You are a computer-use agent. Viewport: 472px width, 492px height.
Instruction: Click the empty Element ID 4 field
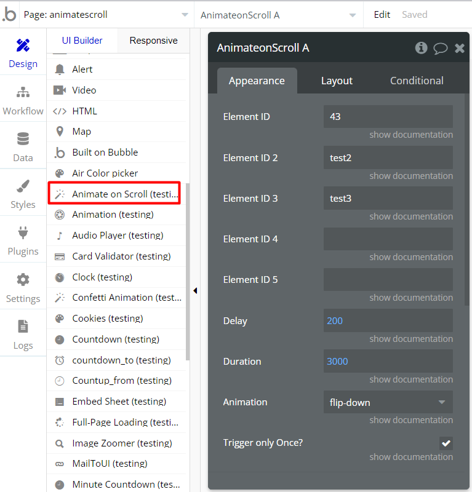388,239
